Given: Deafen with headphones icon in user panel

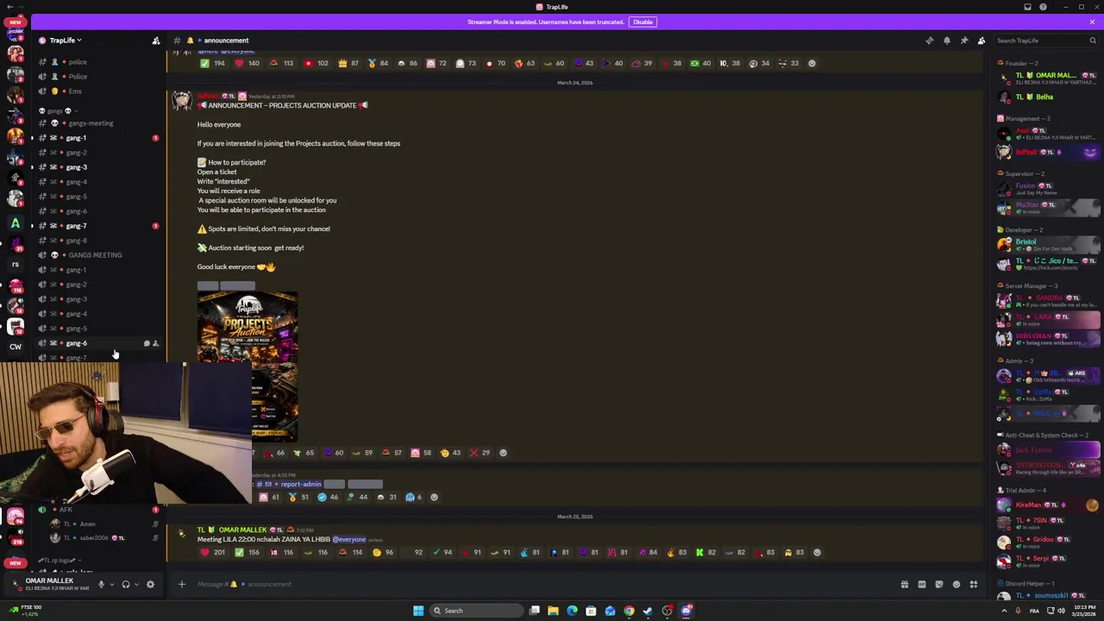Looking at the screenshot, I should (125, 584).
